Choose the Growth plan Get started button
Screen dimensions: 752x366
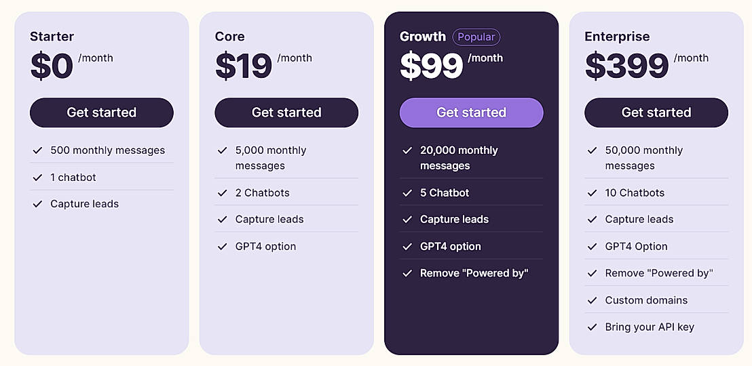click(x=471, y=113)
